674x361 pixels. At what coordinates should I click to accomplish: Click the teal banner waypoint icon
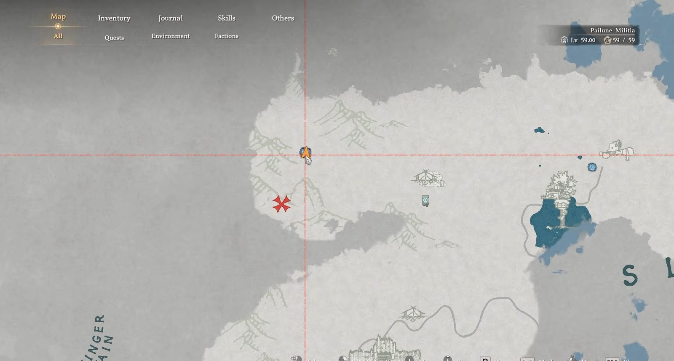click(425, 200)
